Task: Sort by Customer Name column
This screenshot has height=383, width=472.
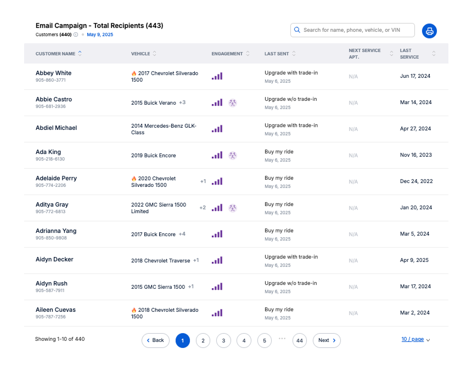Action: point(80,54)
